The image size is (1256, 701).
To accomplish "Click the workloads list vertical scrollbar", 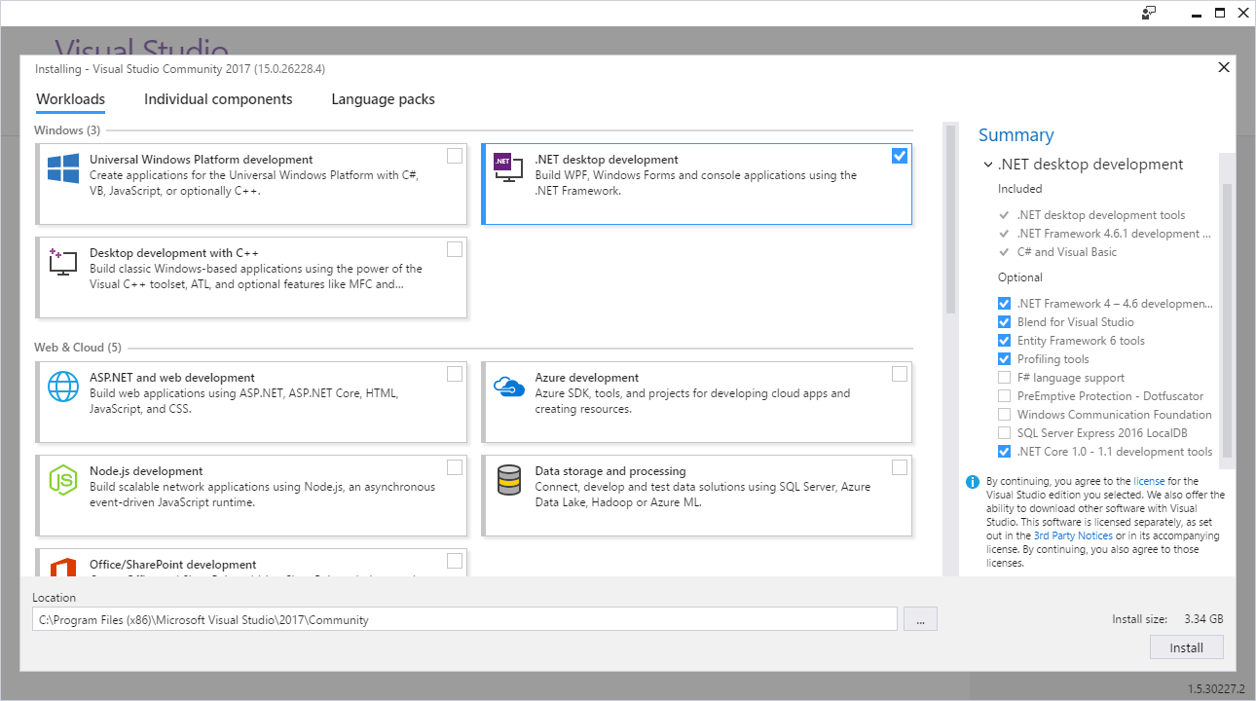I will coord(950,219).
